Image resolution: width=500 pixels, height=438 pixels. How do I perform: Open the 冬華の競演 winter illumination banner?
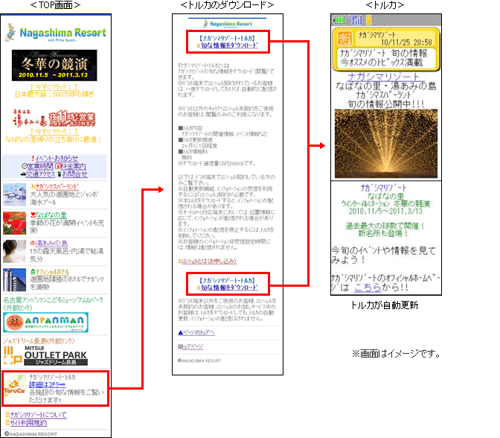pyautogui.click(x=54, y=65)
